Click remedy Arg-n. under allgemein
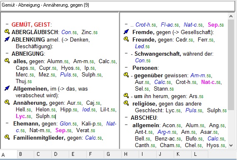Image resolution: width=237 pixels, height=160 pixels. [165, 132]
